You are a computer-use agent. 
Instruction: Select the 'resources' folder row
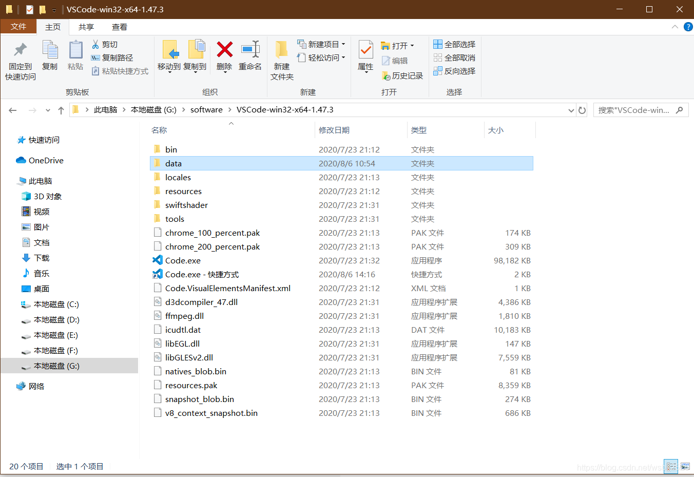click(x=342, y=191)
